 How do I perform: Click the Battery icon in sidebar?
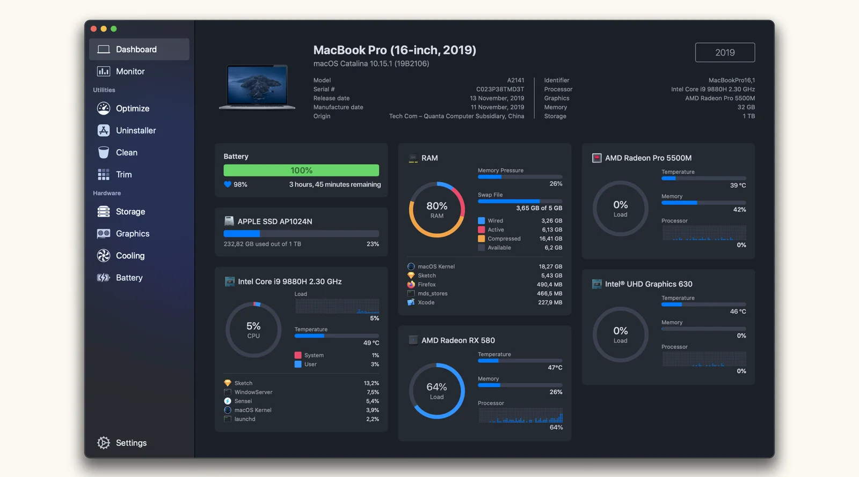click(x=104, y=278)
